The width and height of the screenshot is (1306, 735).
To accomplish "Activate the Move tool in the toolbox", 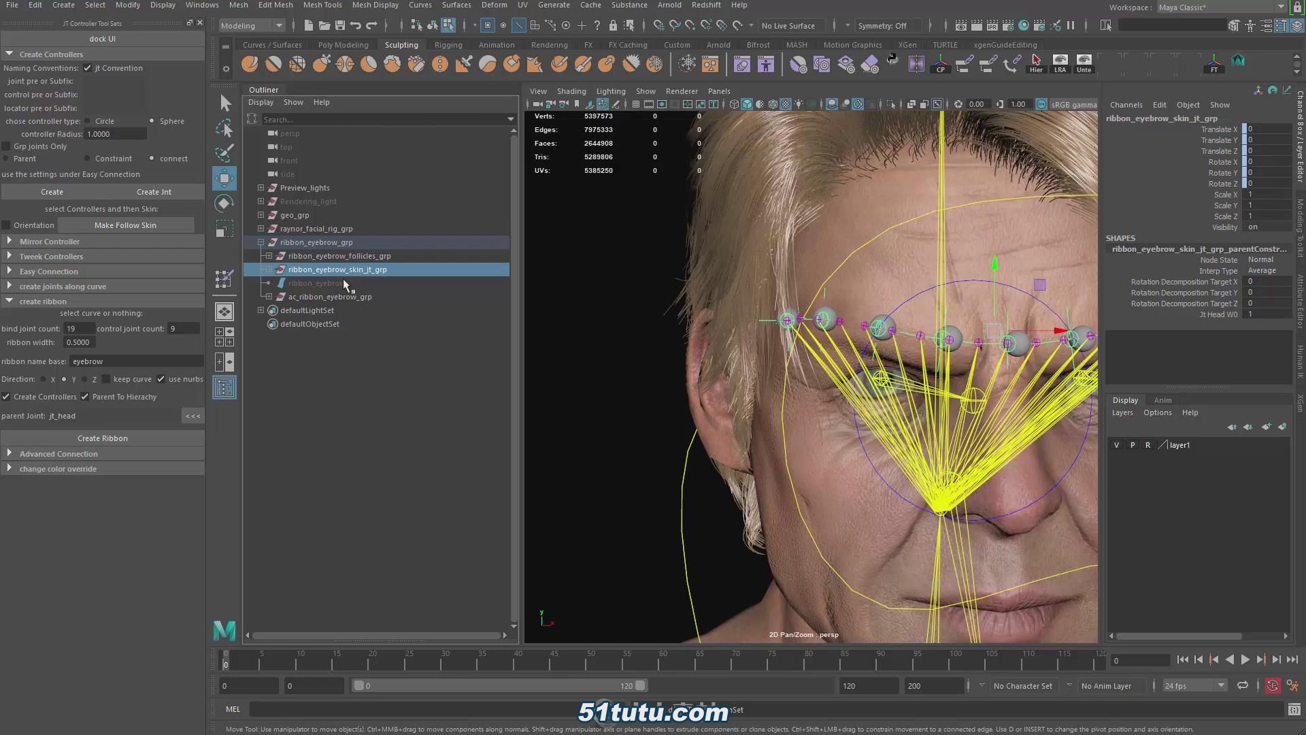I will (x=224, y=178).
